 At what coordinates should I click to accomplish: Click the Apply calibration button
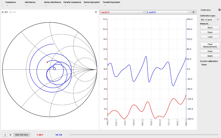[x=210, y=56]
